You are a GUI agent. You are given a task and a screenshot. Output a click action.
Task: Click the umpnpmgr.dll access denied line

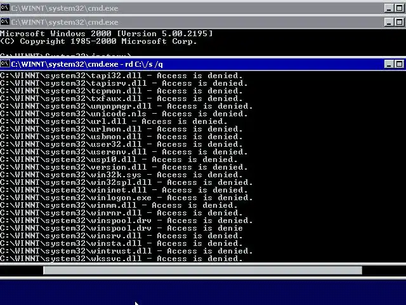coord(126,106)
